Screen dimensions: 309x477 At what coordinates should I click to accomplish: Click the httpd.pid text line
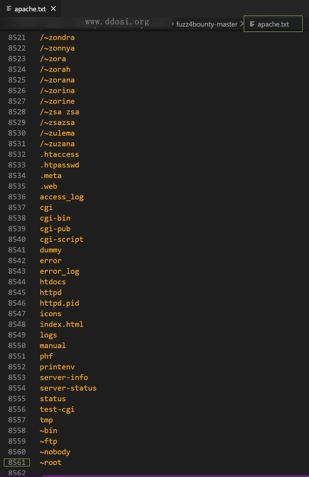[59, 303]
